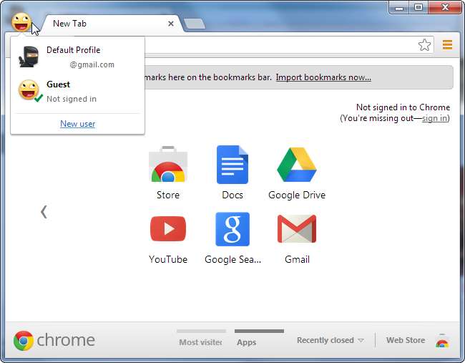Switch to Default Profile ninja account
Viewport: 465px width, 363px height.
point(78,57)
